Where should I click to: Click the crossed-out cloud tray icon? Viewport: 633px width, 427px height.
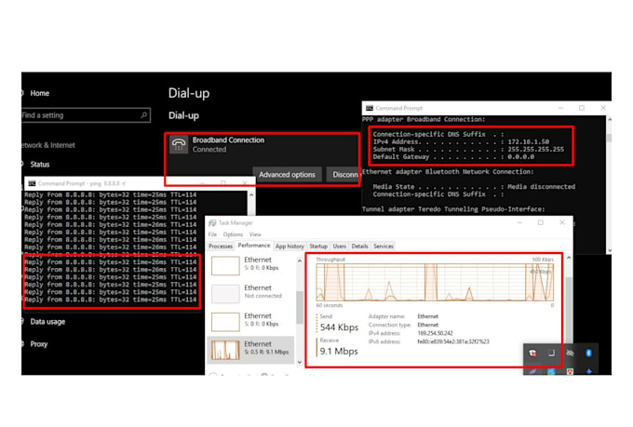[x=570, y=354]
